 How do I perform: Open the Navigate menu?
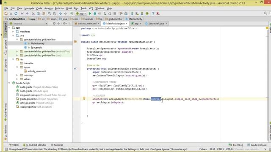point(29,8)
